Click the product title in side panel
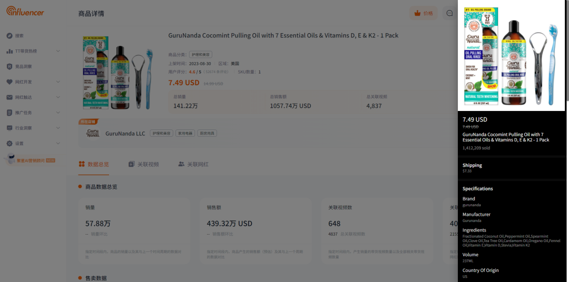This screenshot has height=282, width=569. (x=506, y=137)
